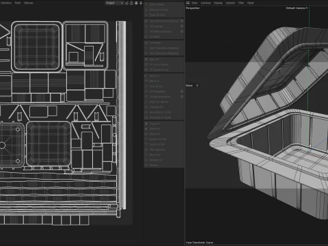Click the Default Camera indicator icon
Image resolution: width=328 pixels, height=246 pixels.
pos(307,8)
